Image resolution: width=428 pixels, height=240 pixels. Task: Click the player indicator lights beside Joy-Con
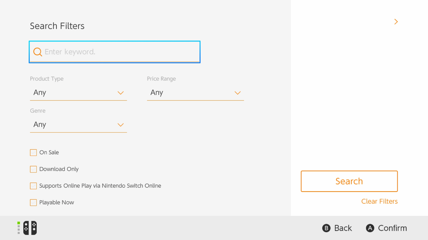coord(19,228)
